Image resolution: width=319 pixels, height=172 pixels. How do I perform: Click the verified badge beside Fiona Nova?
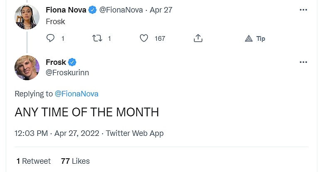[x=93, y=10]
